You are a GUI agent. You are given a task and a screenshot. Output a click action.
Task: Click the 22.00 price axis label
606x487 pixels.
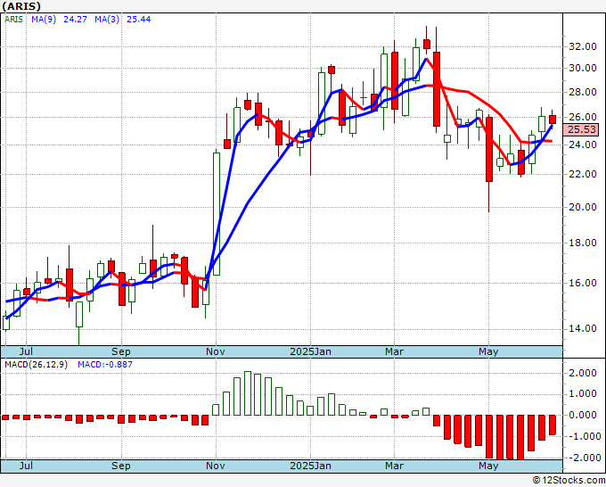pos(583,174)
